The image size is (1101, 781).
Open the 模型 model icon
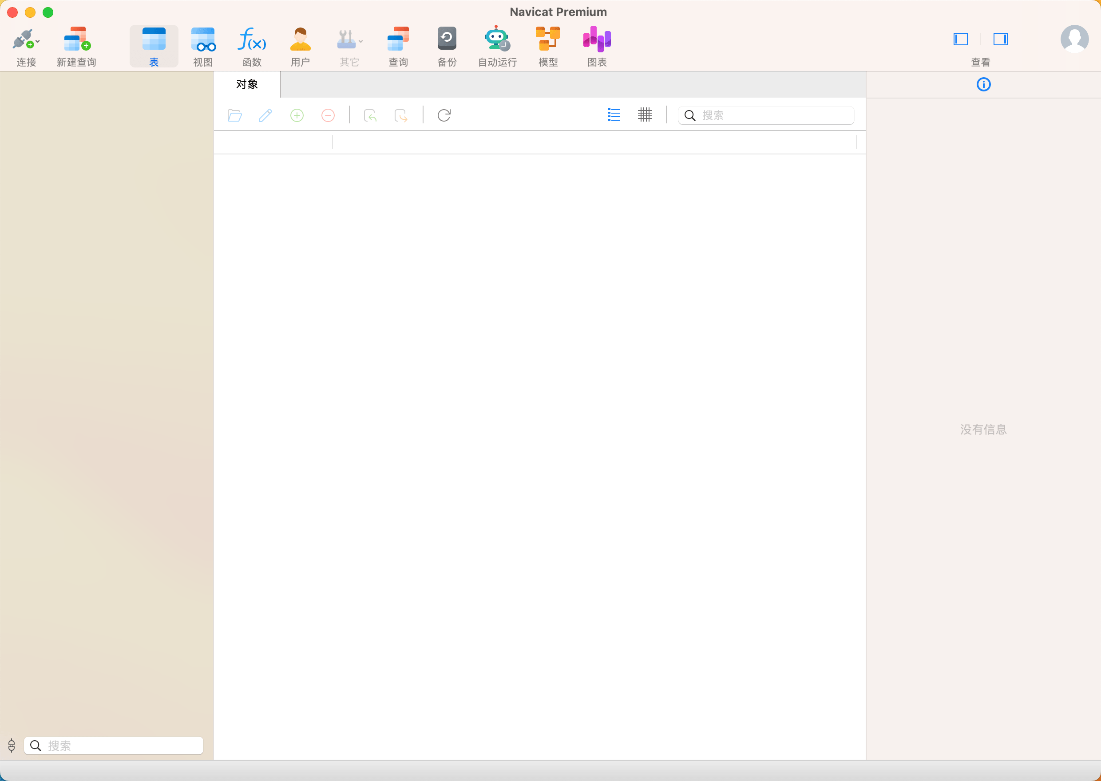[548, 39]
